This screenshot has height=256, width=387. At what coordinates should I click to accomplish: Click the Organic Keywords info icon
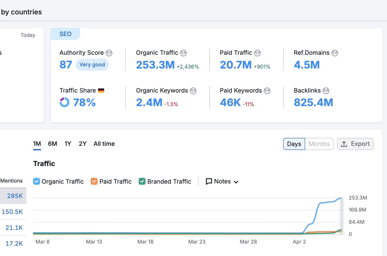click(193, 91)
